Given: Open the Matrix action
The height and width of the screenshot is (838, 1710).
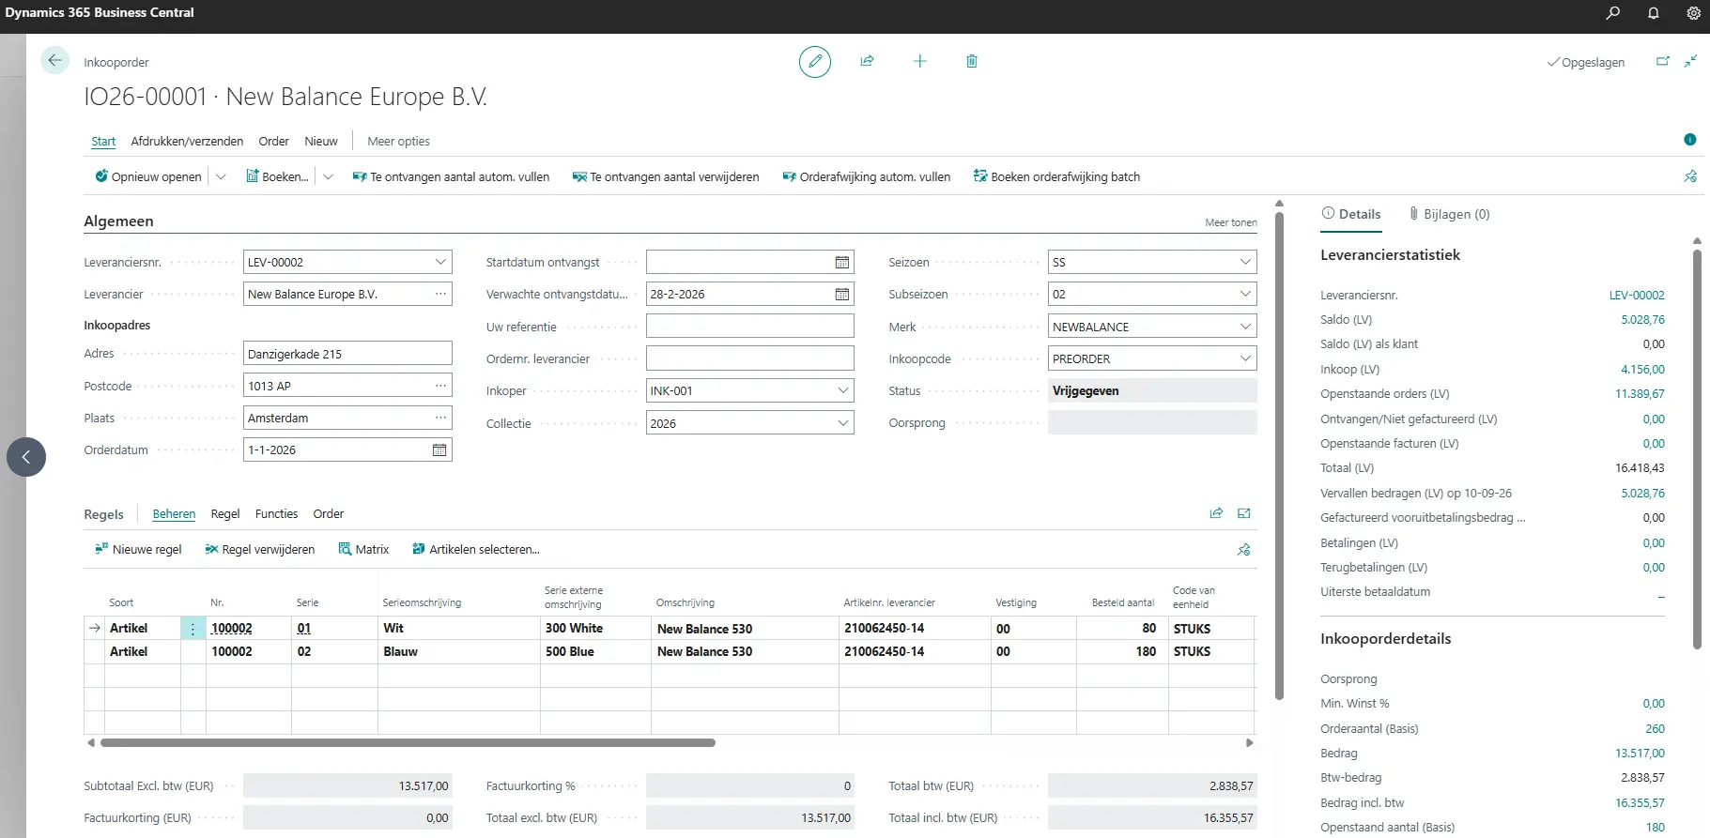Looking at the screenshot, I should (x=363, y=550).
